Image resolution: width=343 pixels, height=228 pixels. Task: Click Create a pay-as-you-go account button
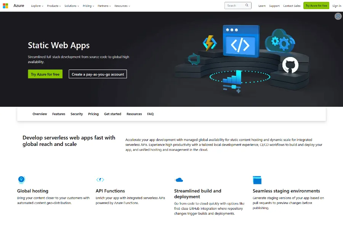98,74
